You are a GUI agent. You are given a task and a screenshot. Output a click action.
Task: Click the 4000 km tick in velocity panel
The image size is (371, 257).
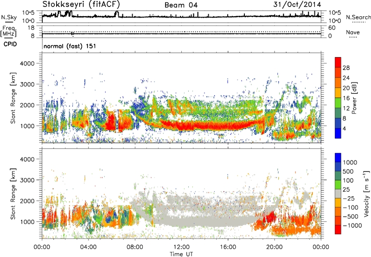[x=27, y=159]
